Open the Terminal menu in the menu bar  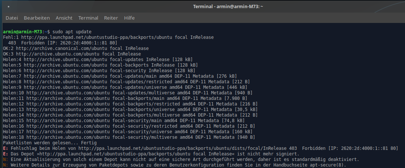point(88,18)
